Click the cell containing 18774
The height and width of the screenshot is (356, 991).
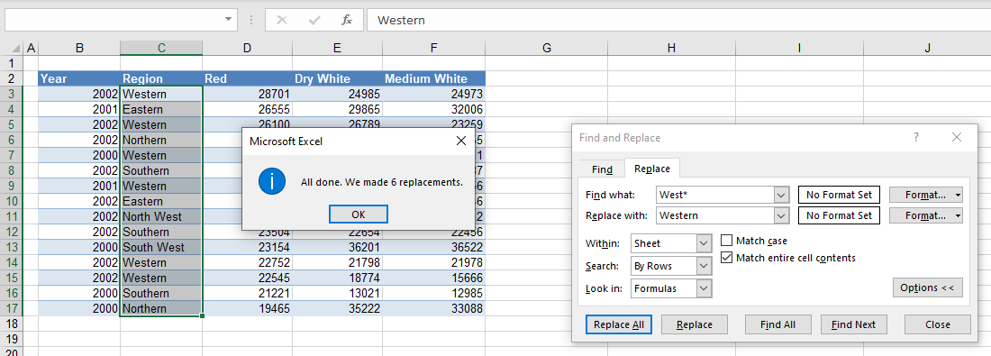click(x=337, y=278)
